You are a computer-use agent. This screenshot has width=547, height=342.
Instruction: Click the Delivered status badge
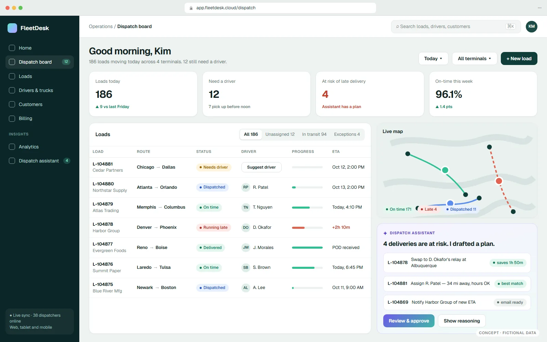point(211,248)
